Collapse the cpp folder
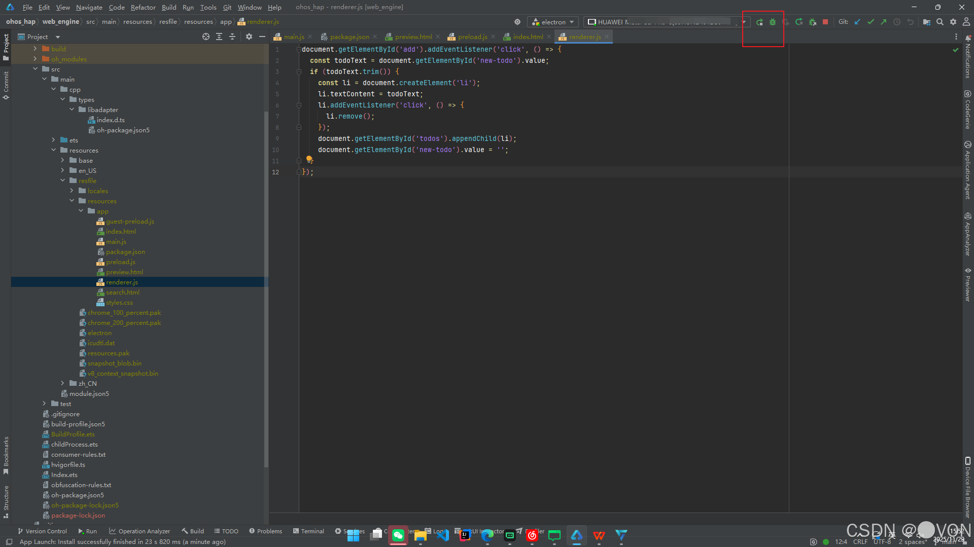974x547 pixels. click(x=54, y=89)
